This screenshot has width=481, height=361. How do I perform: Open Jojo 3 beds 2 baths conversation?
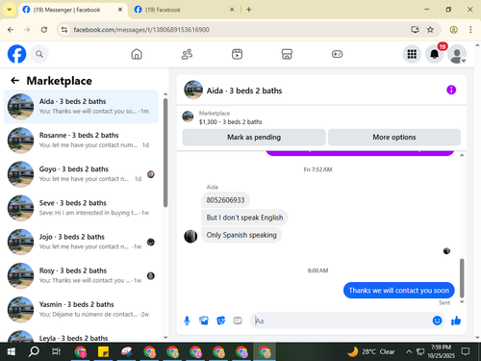[81, 242]
